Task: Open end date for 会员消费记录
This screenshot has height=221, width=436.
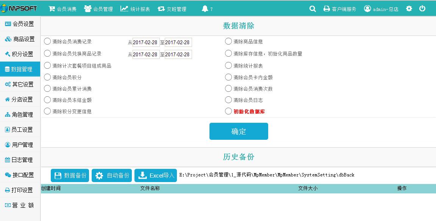Action: 178,42
